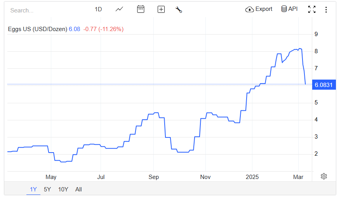Click the API database icon
This screenshot has height=198, width=339.
pos(284,9)
